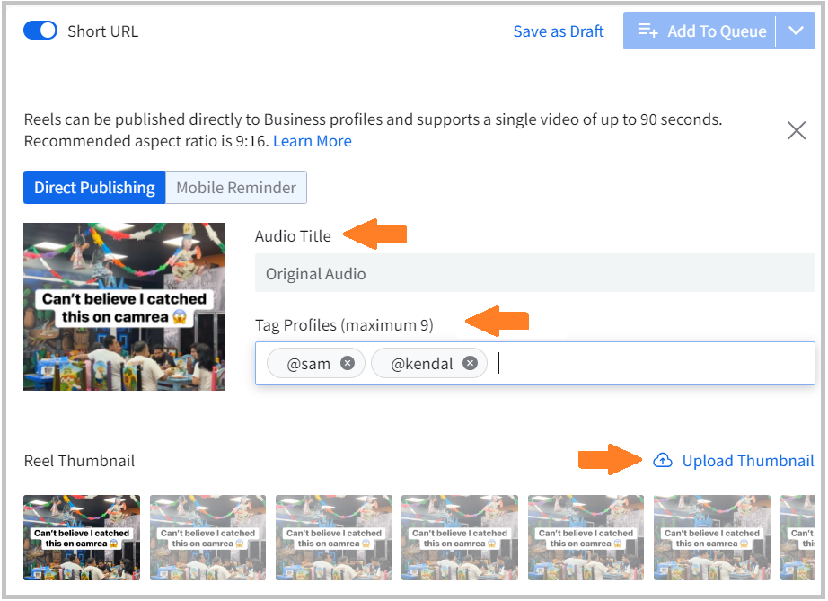This screenshot has width=828, height=601.
Task: Click inside the Tag Profiles input
Action: point(647,364)
